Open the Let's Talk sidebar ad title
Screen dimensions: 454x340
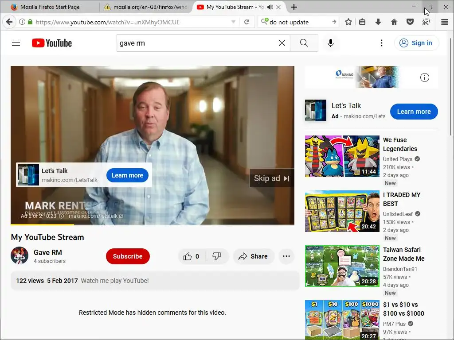click(x=346, y=105)
